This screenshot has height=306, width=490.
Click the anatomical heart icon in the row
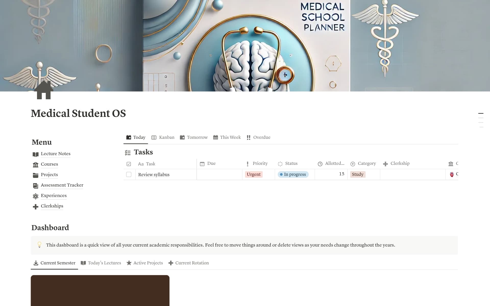point(452,175)
